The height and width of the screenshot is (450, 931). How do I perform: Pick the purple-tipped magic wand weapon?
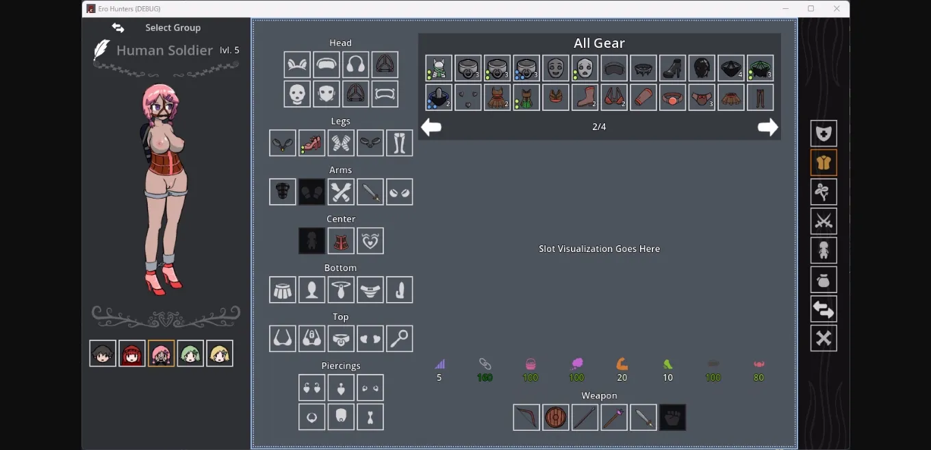click(x=614, y=417)
